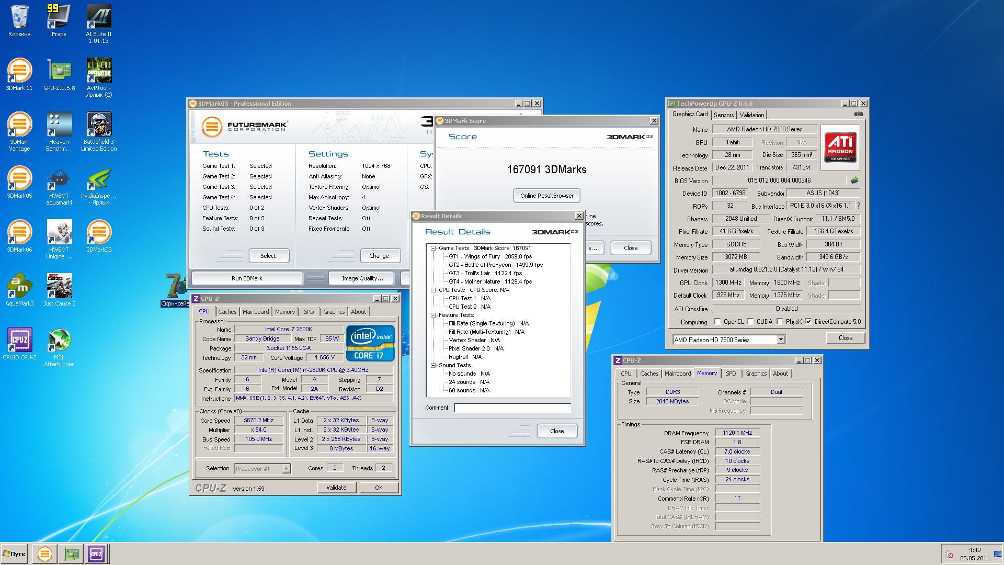Image resolution: width=1004 pixels, height=565 pixels.
Task: Click OK in the CPU-Z window
Action: coord(379,488)
